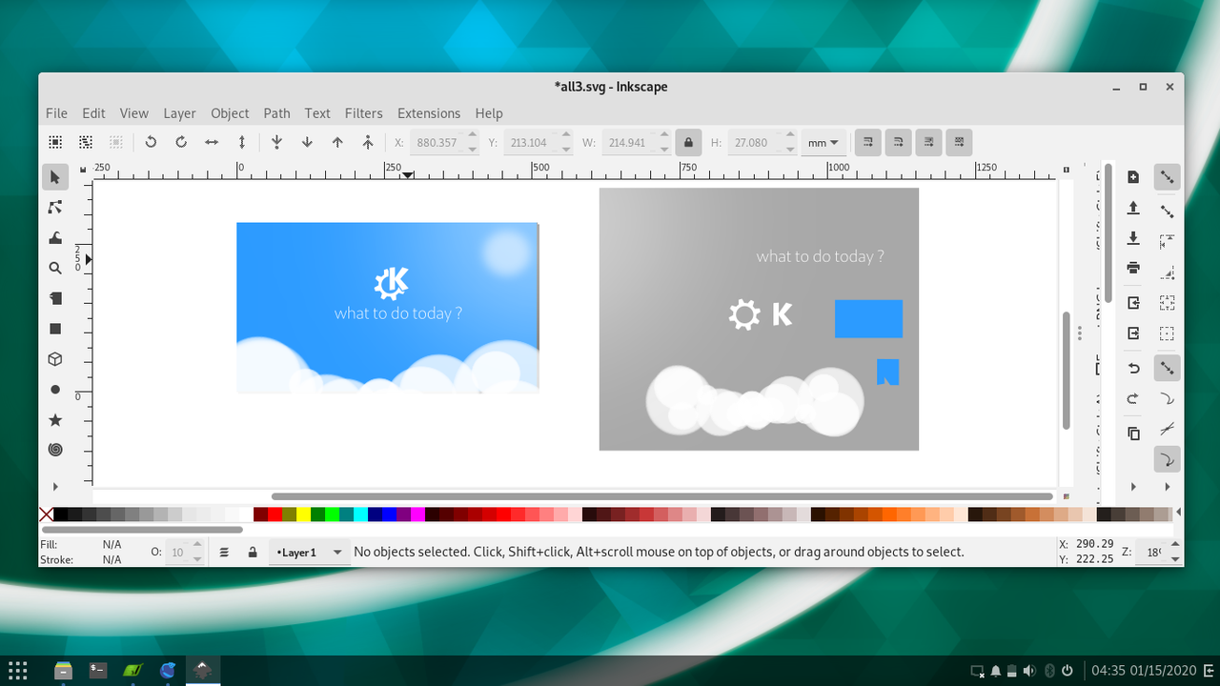Click Select All in All Layers icon

(86, 142)
